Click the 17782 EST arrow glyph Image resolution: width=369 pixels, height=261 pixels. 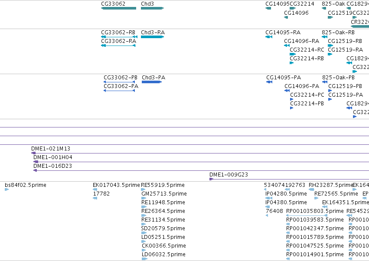[x=95, y=198]
